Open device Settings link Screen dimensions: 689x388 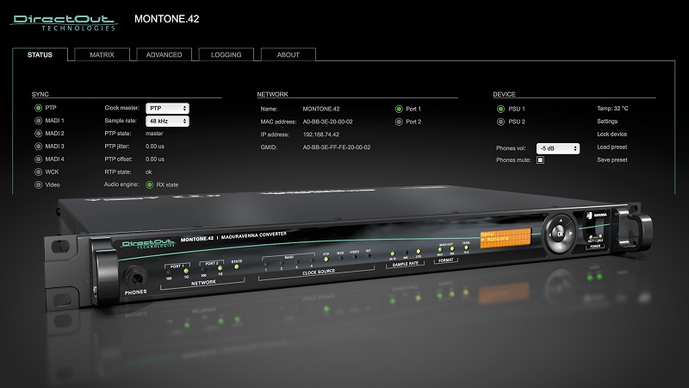pyautogui.click(x=607, y=122)
